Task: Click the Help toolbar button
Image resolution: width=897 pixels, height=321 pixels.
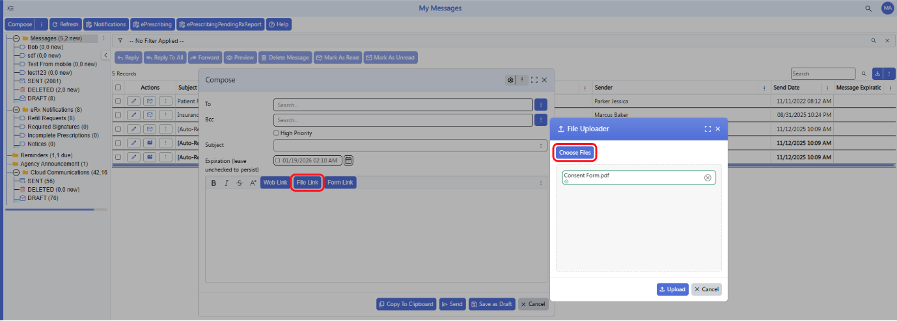Action: click(x=279, y=24)
